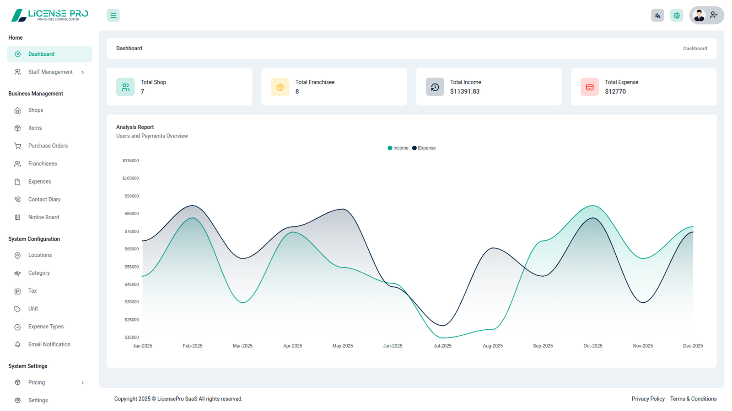Screen dimensions: 732x411
Task: Toggle the Income series in chart legend
Action: [x=398, y=148]
